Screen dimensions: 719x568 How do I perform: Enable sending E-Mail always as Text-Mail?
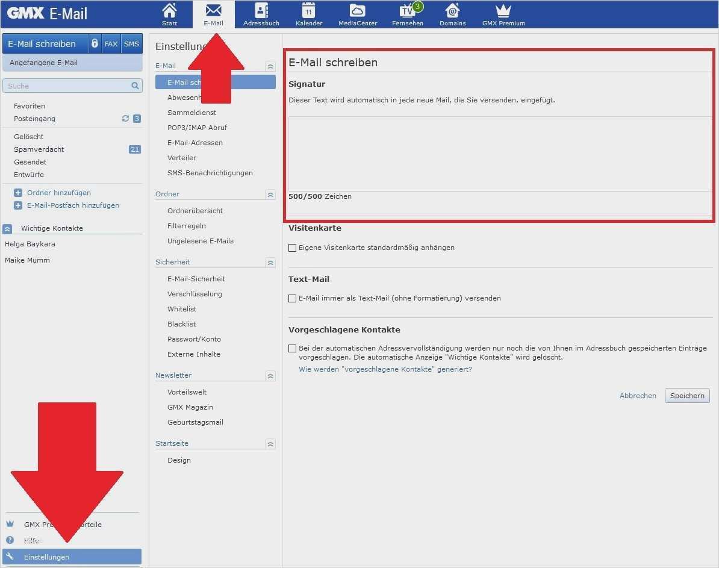(292, 298)
